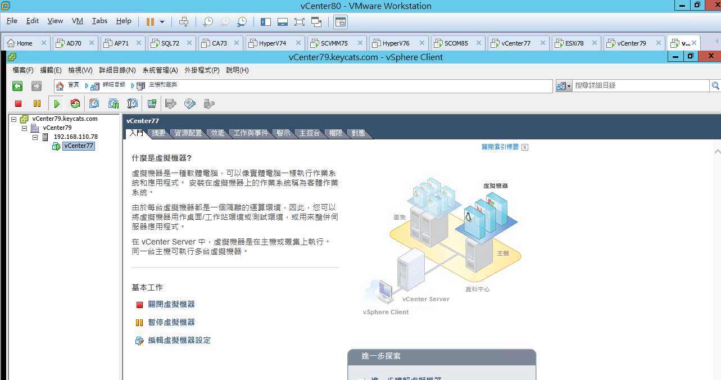Click the vSphere green back arrow

tap(18, 86)
